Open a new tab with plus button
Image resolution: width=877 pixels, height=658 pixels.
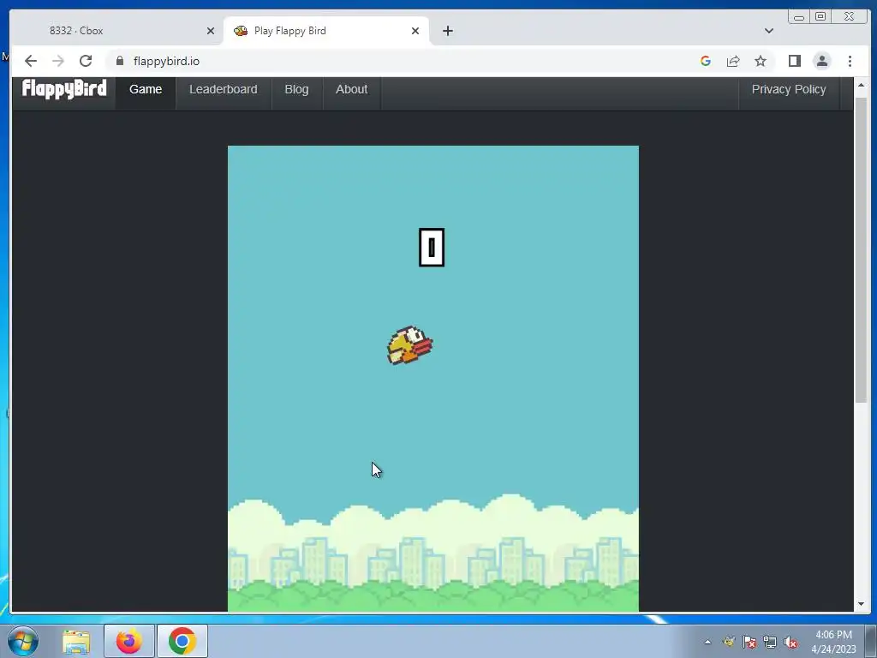447,31
